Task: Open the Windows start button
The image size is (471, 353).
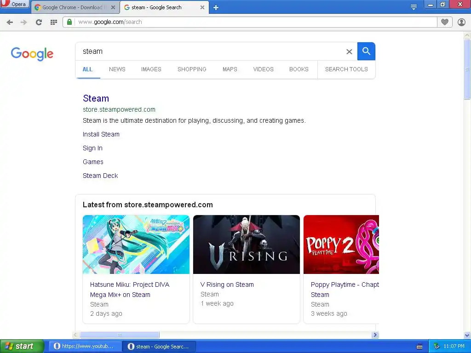Action: pyautogui.click(x=22, y=346)
